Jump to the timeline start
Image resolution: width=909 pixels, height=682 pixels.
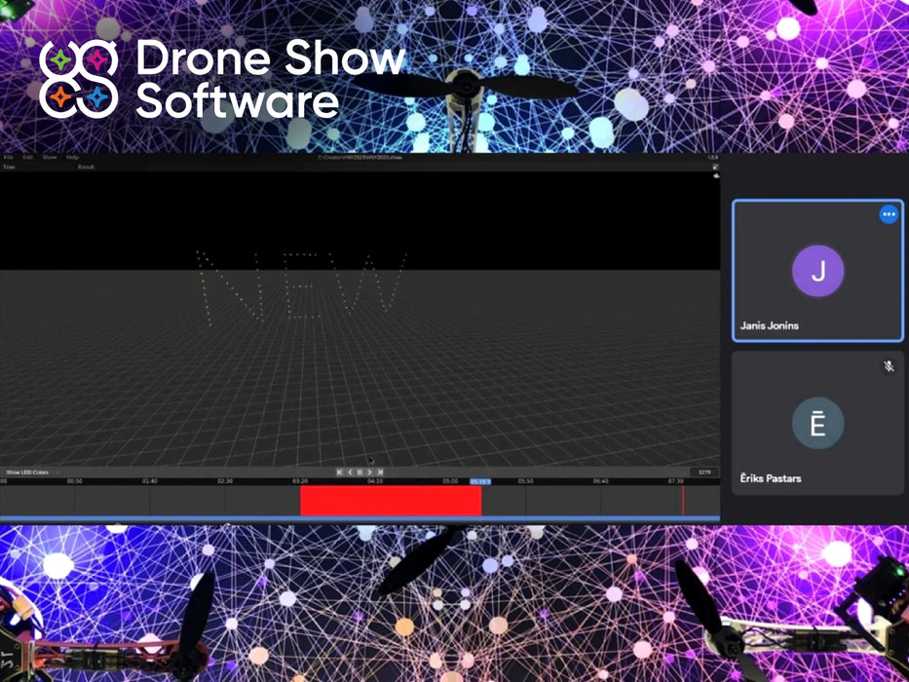(340, 473)
